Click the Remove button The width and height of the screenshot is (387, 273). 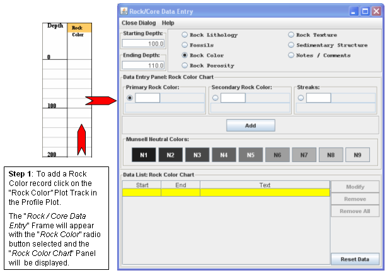point(355,199)
